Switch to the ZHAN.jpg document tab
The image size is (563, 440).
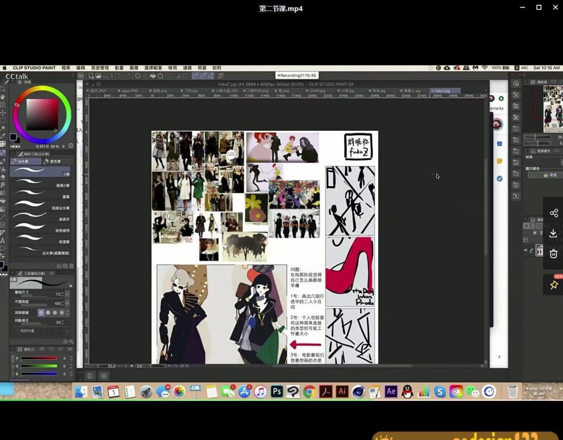coord(317,90)
